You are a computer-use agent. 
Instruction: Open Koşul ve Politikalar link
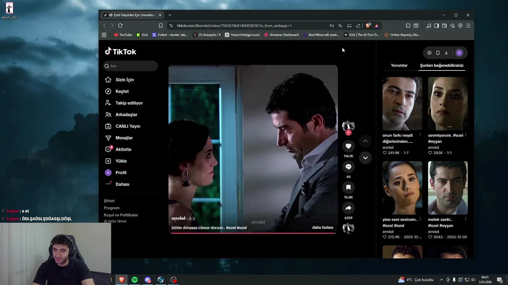point(121,215)
